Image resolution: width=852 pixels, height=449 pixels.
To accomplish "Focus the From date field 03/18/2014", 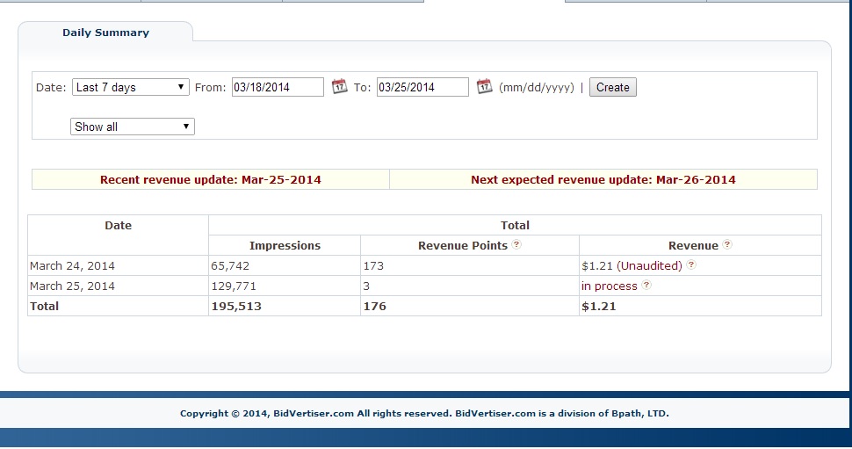I will (278, 87).
